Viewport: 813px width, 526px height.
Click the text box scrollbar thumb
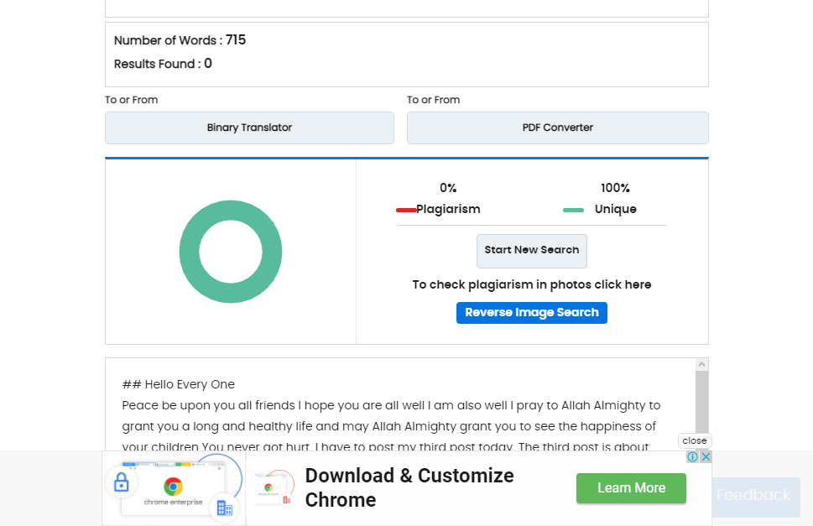tap(701, 402)
